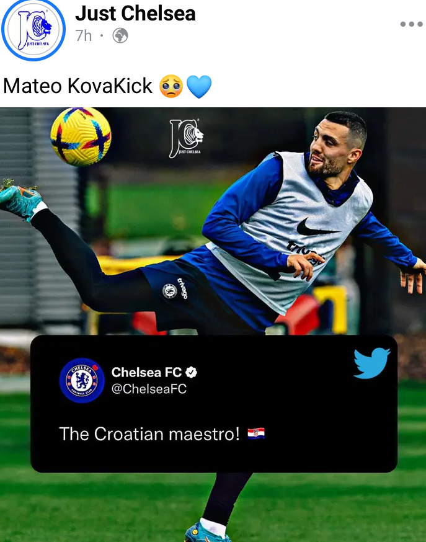Image resolution: width=426 pixels, height=542 pixels.
Task: Click the Nike swoosh on the bib
Action: pyautogui.click(x=316, y=227)
